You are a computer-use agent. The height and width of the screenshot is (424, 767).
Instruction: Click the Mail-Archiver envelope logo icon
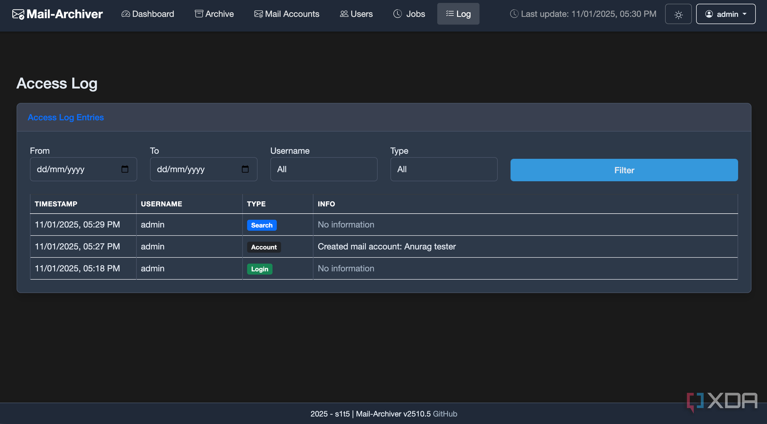18,14
